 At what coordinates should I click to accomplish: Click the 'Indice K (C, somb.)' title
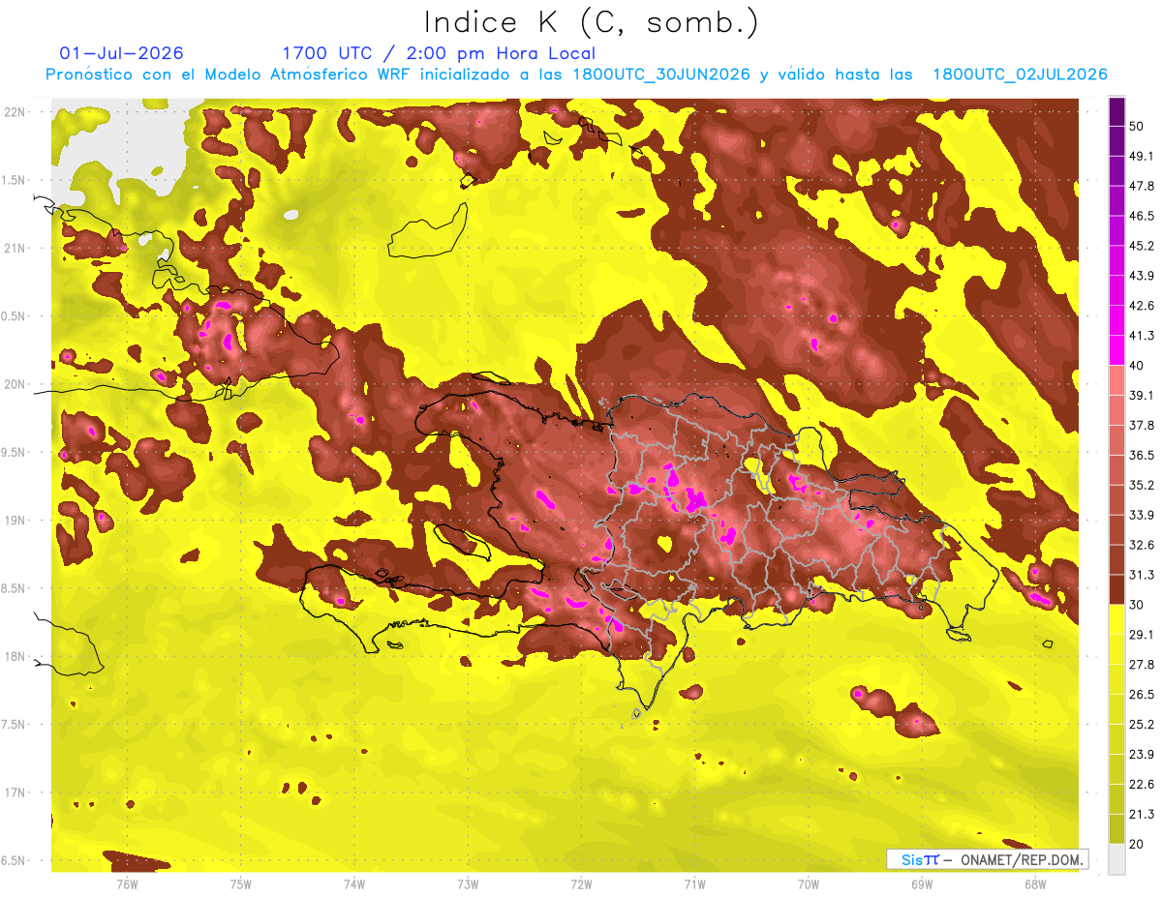[592, 22]
